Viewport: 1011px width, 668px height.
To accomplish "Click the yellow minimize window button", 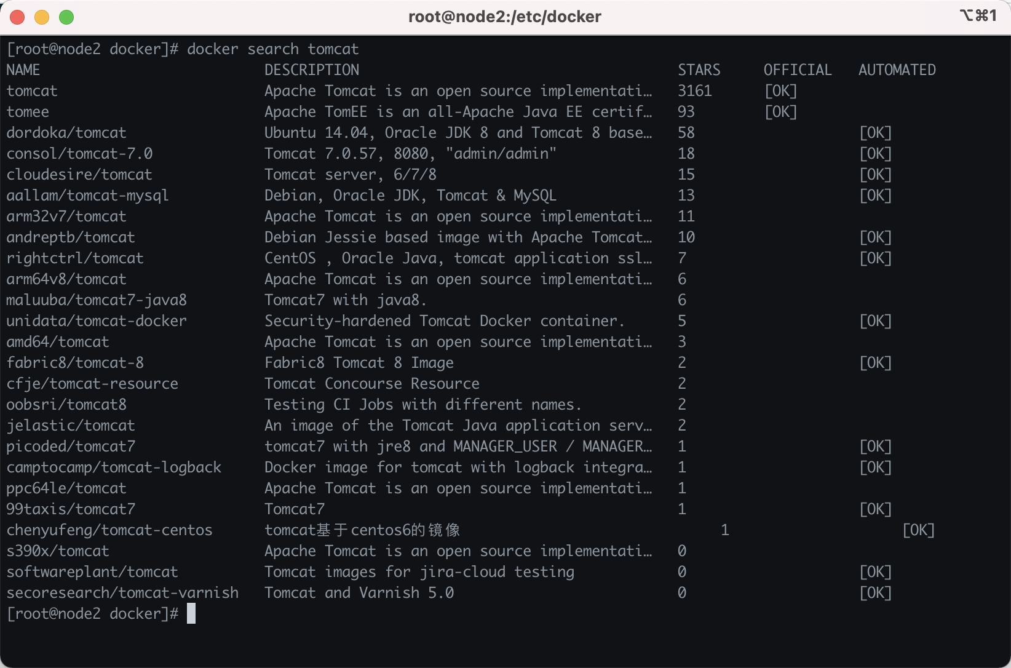I will click(42, 17).
